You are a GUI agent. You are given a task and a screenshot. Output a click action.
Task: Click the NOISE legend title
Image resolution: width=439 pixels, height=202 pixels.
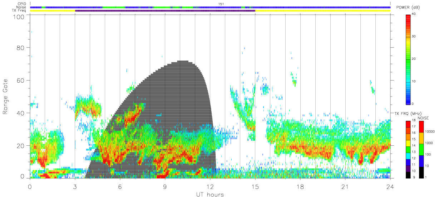tap(424, 118)
